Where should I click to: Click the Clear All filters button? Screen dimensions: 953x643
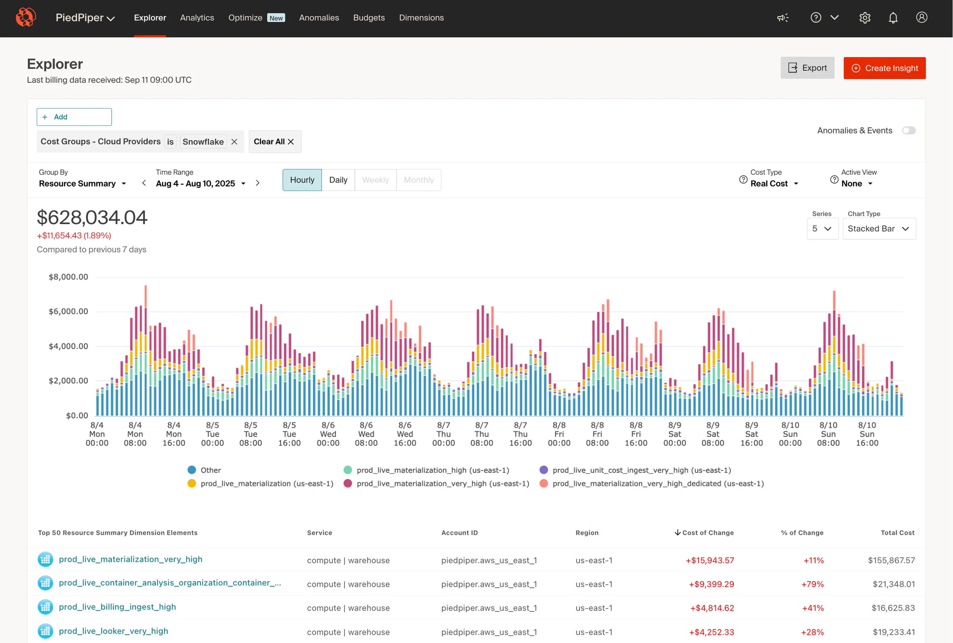[x=275, y=142]
